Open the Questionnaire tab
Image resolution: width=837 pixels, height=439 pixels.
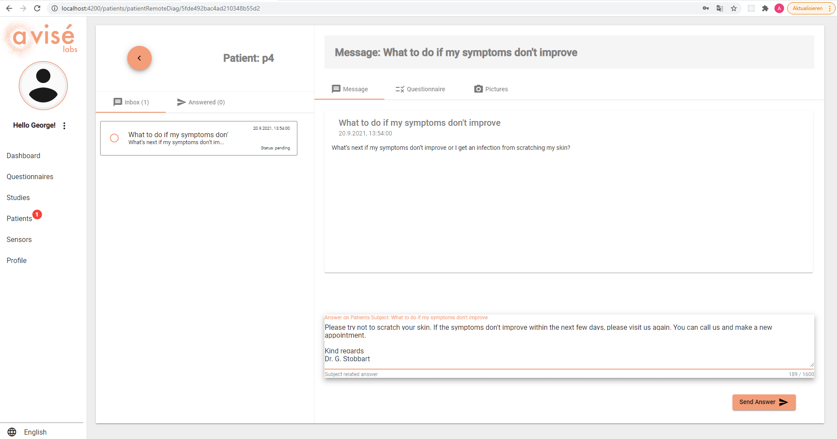(x=420, y=89)
